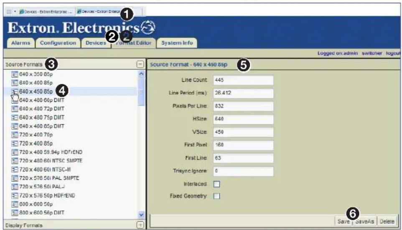Viewport: 402px width, 230px height.
Task: Click the First Line input field
Action: 243,158
